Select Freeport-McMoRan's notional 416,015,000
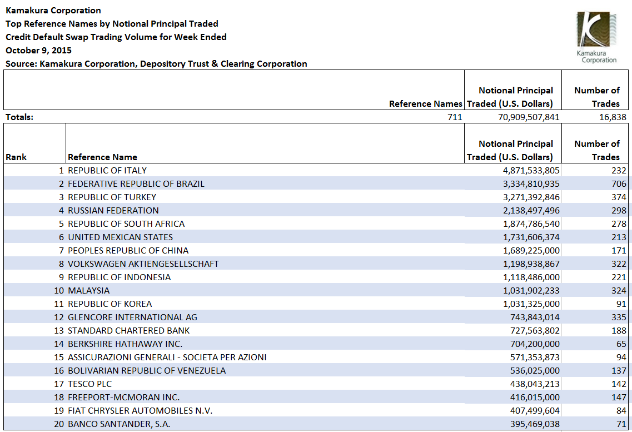The height and width of the screenshot is (432, 632). point(535,396)
